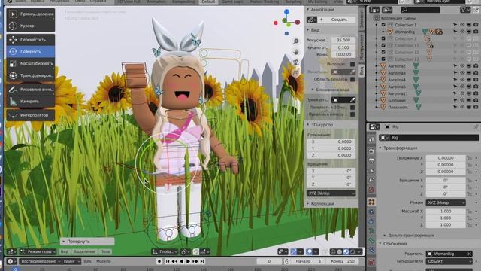Viewport: 481px width, 271px height.
Task: Jump to previous keyframe
Action: [174, 261]
